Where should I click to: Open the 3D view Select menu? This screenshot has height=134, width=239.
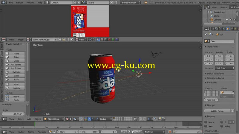pos(21,119)
